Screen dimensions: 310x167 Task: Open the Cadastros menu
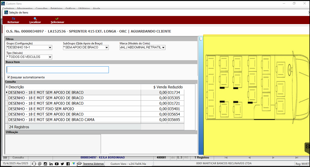8,8
